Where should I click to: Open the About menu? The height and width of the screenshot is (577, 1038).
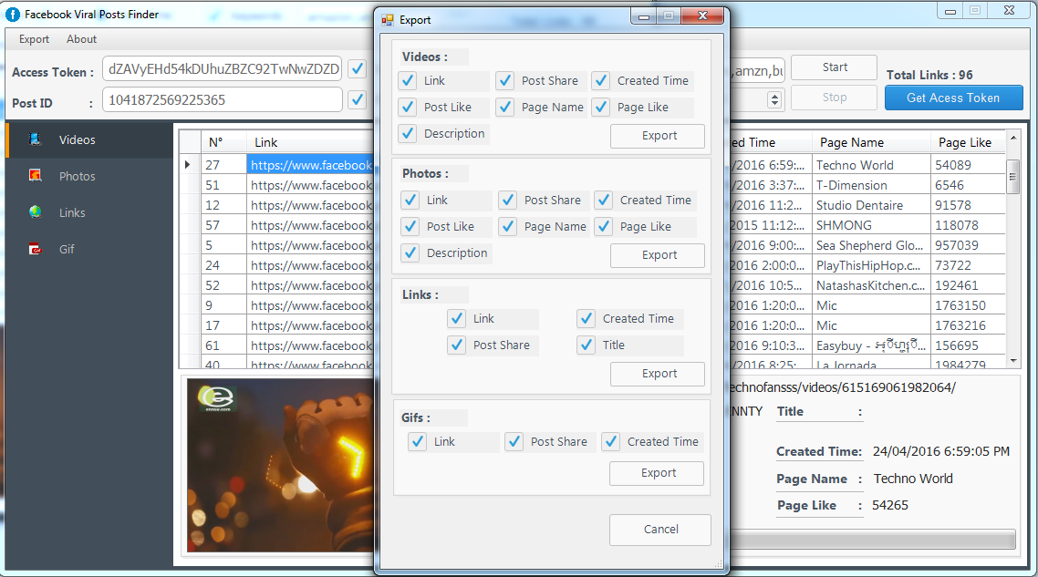point(81,39)
